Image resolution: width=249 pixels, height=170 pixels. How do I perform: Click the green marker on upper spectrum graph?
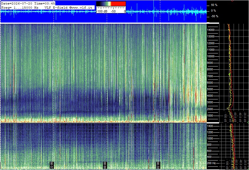(229, 74)
